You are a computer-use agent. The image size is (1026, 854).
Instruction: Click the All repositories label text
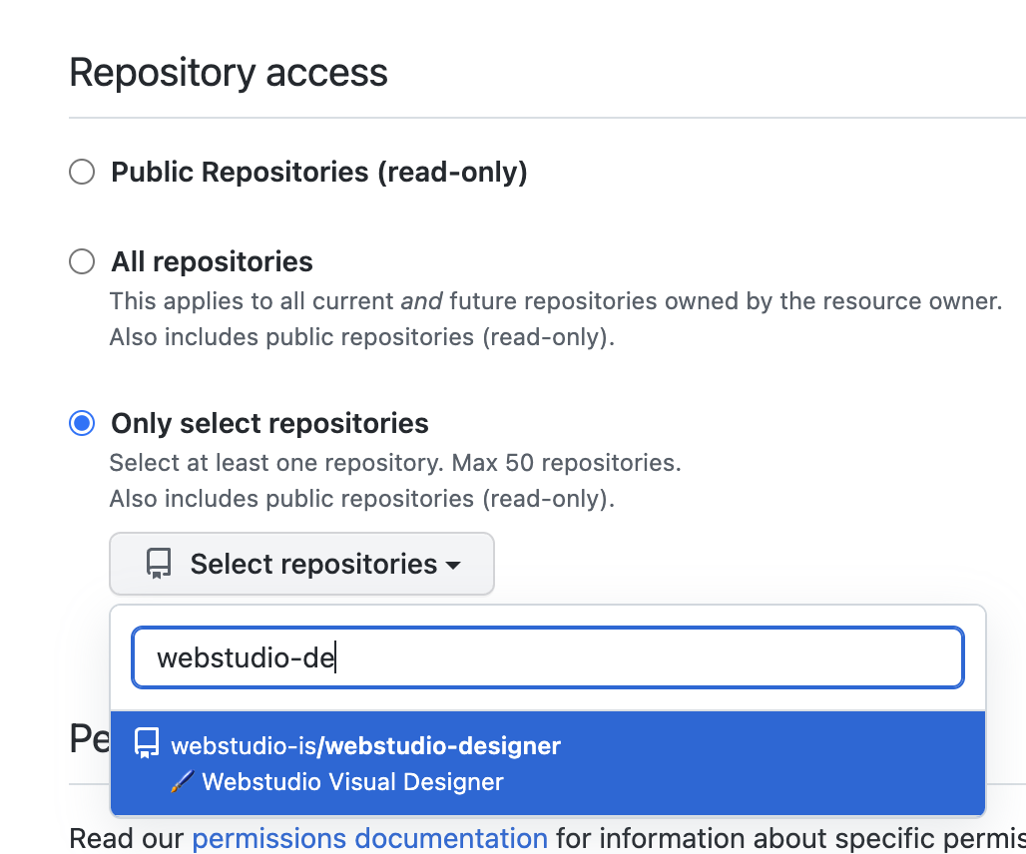coord(213,262)
